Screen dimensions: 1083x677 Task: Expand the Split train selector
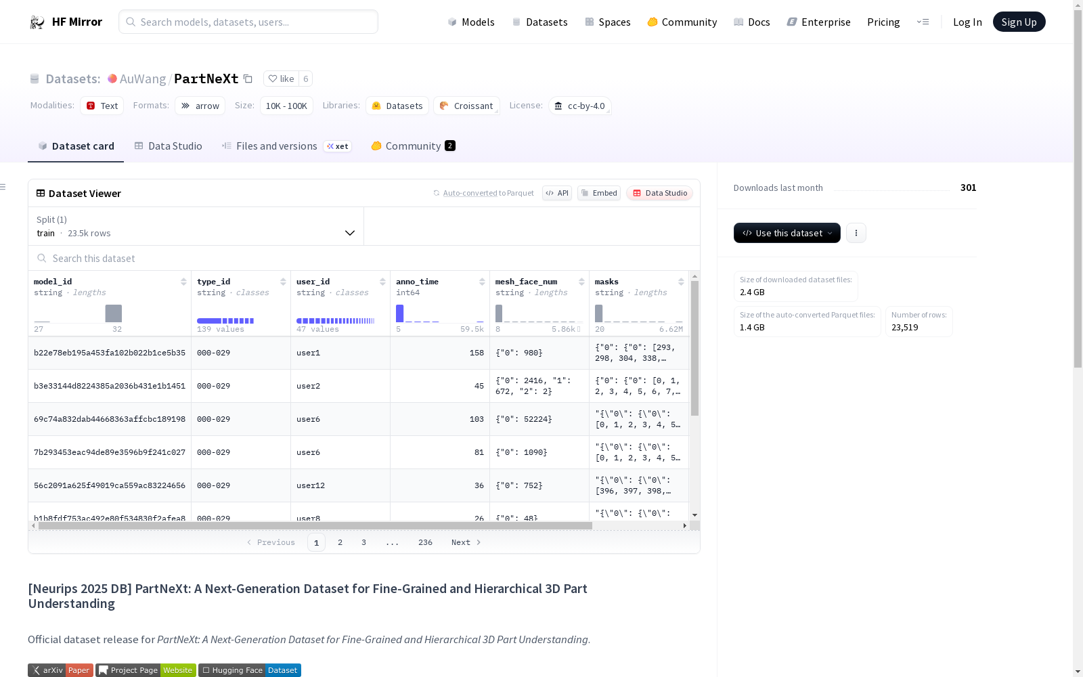pos(196,226)
